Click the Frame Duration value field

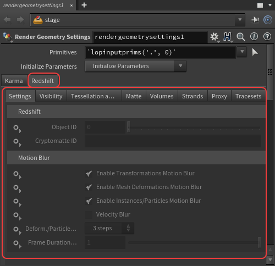(105, 242)
